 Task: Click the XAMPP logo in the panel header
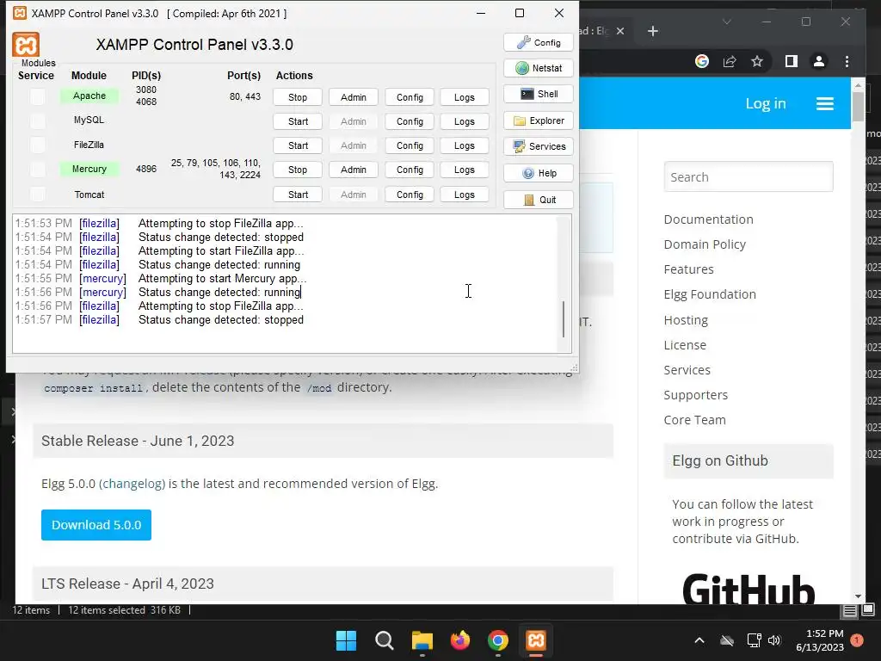pyautogui.click(x=26, y=45)
